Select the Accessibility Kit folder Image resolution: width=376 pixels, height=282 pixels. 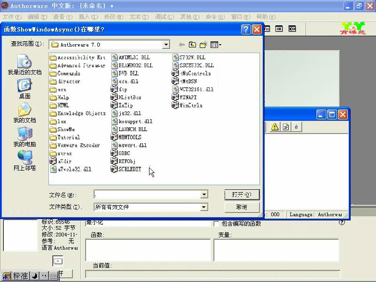pos(78,57)
